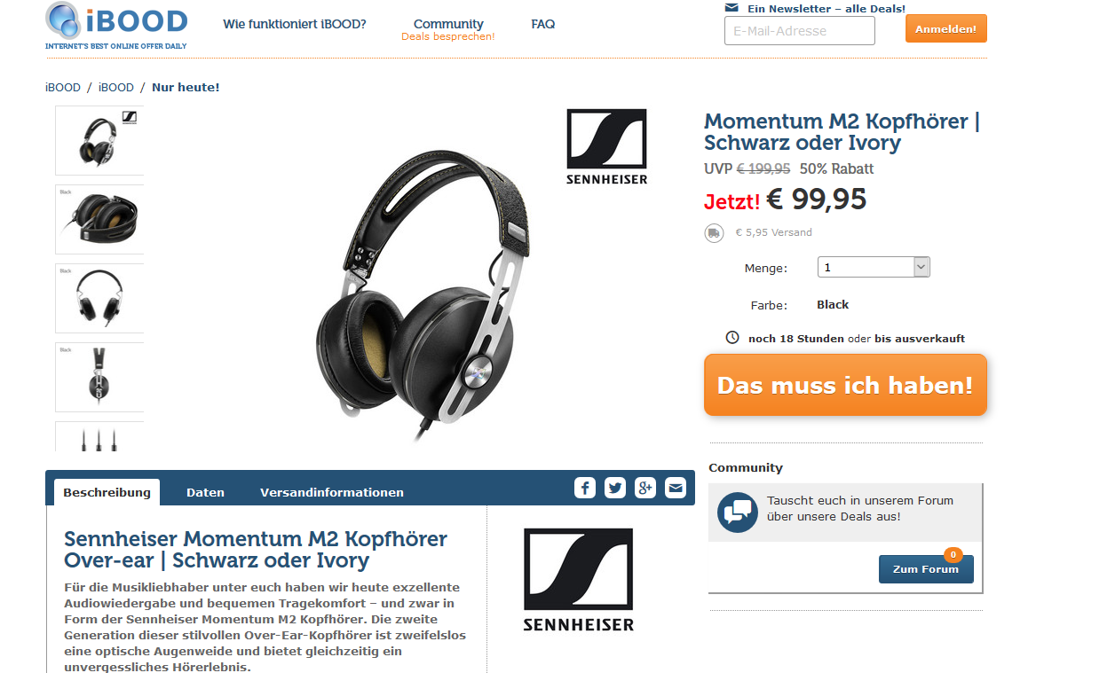Open Wie funktioniert iBOOD? link
Viewport: 1115px width, 673px height.
(295, 24)
